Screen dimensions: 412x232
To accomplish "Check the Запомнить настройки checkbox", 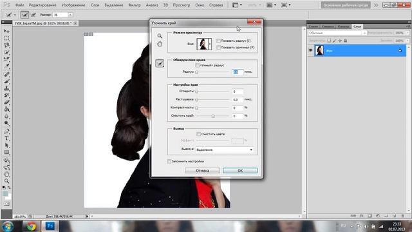I will click(169, 161).
